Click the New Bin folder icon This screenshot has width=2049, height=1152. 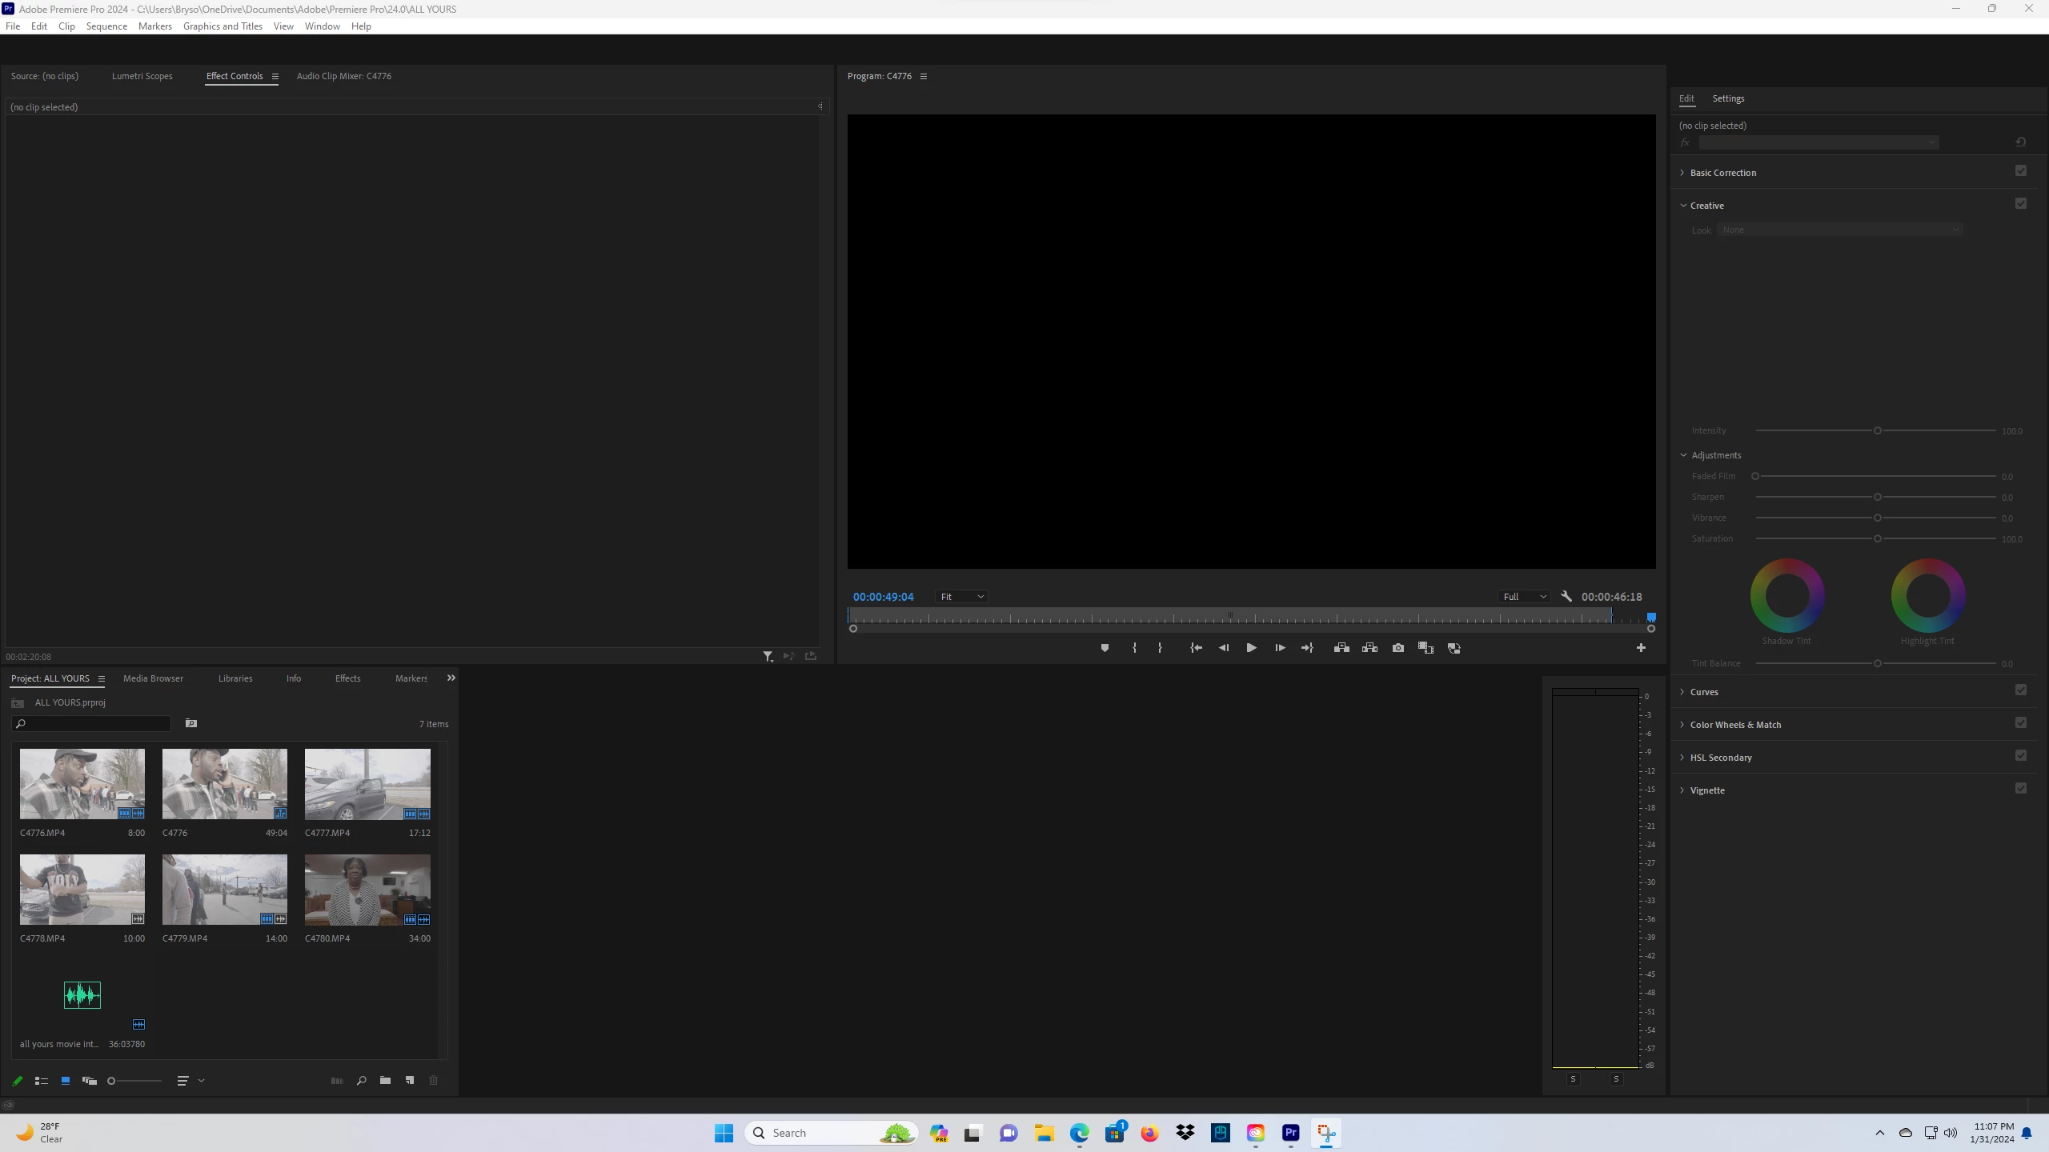coord(385,1081)
